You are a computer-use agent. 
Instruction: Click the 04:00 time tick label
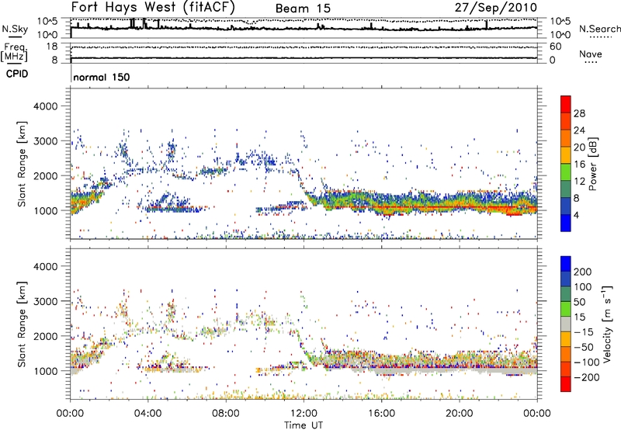click(x=147, y=414)
